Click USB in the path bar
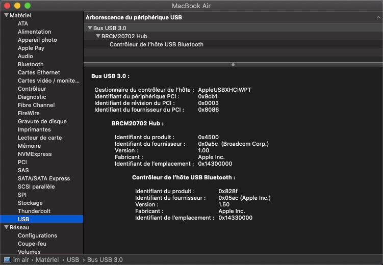This screenshot has width=383, height=265. (73, 259)
